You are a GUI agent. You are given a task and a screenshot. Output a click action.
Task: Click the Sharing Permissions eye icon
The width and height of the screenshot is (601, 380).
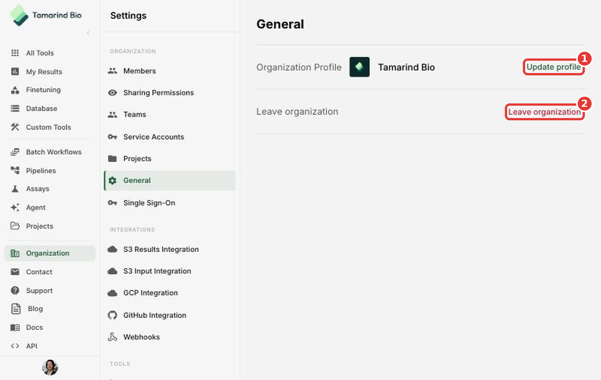click(112, 93)
